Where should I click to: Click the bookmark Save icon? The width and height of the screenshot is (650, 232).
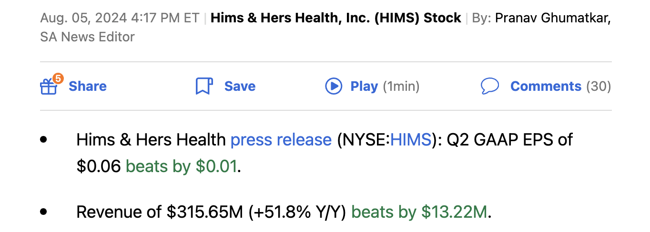[x=204, y=87]
